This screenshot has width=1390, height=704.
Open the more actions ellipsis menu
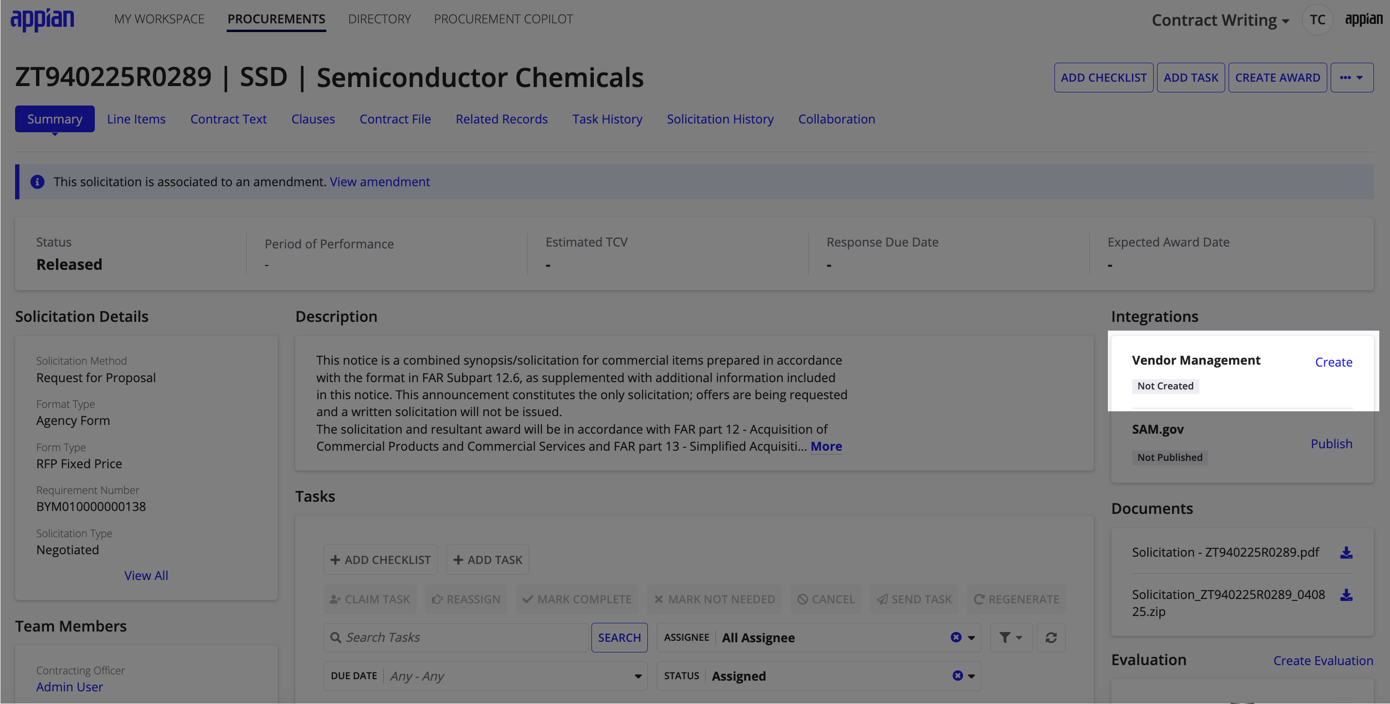(1352, 78)
